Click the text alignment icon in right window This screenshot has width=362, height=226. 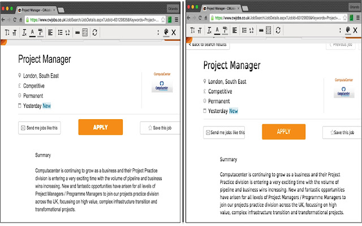pyautogui.click(x=235, y=30)
